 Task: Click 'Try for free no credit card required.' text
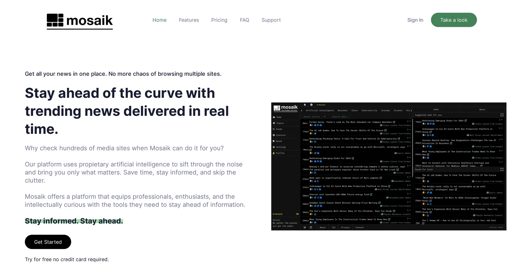[x=67, y=259]
